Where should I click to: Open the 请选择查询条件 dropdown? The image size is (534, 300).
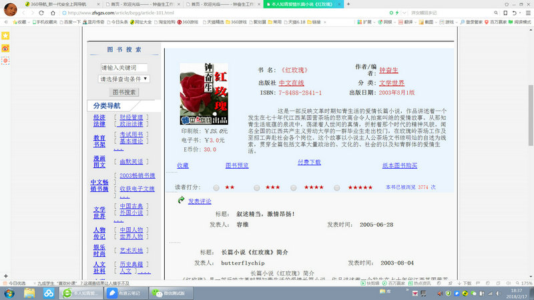point(124,79)
